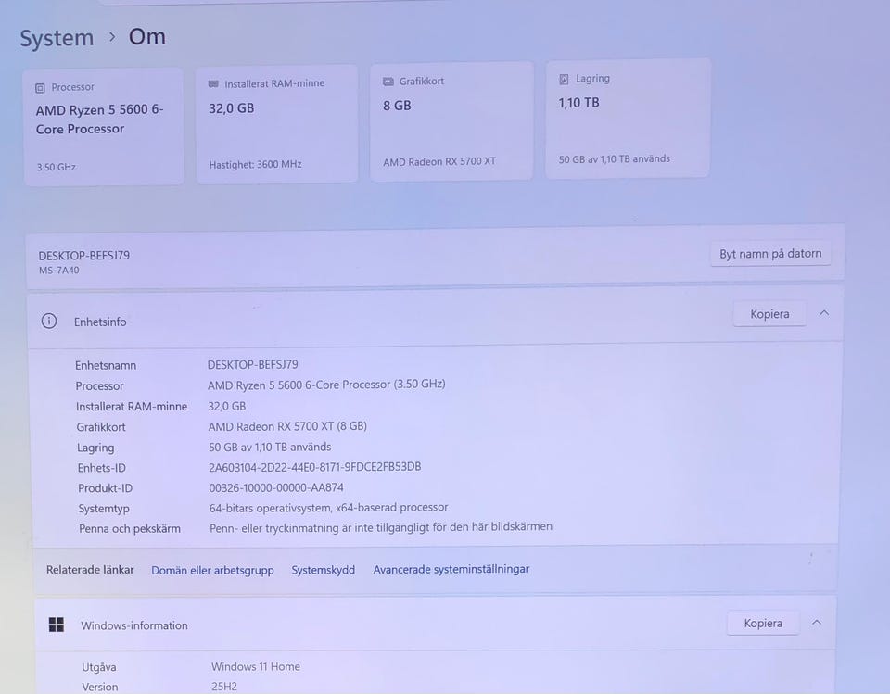Viewport: 890px width, 694px height.
Task: Select Enhets-ID value 2A603104-2D22-44E0-8171-9FDCE2FB53DB
Action: click(x=315, y=467)
